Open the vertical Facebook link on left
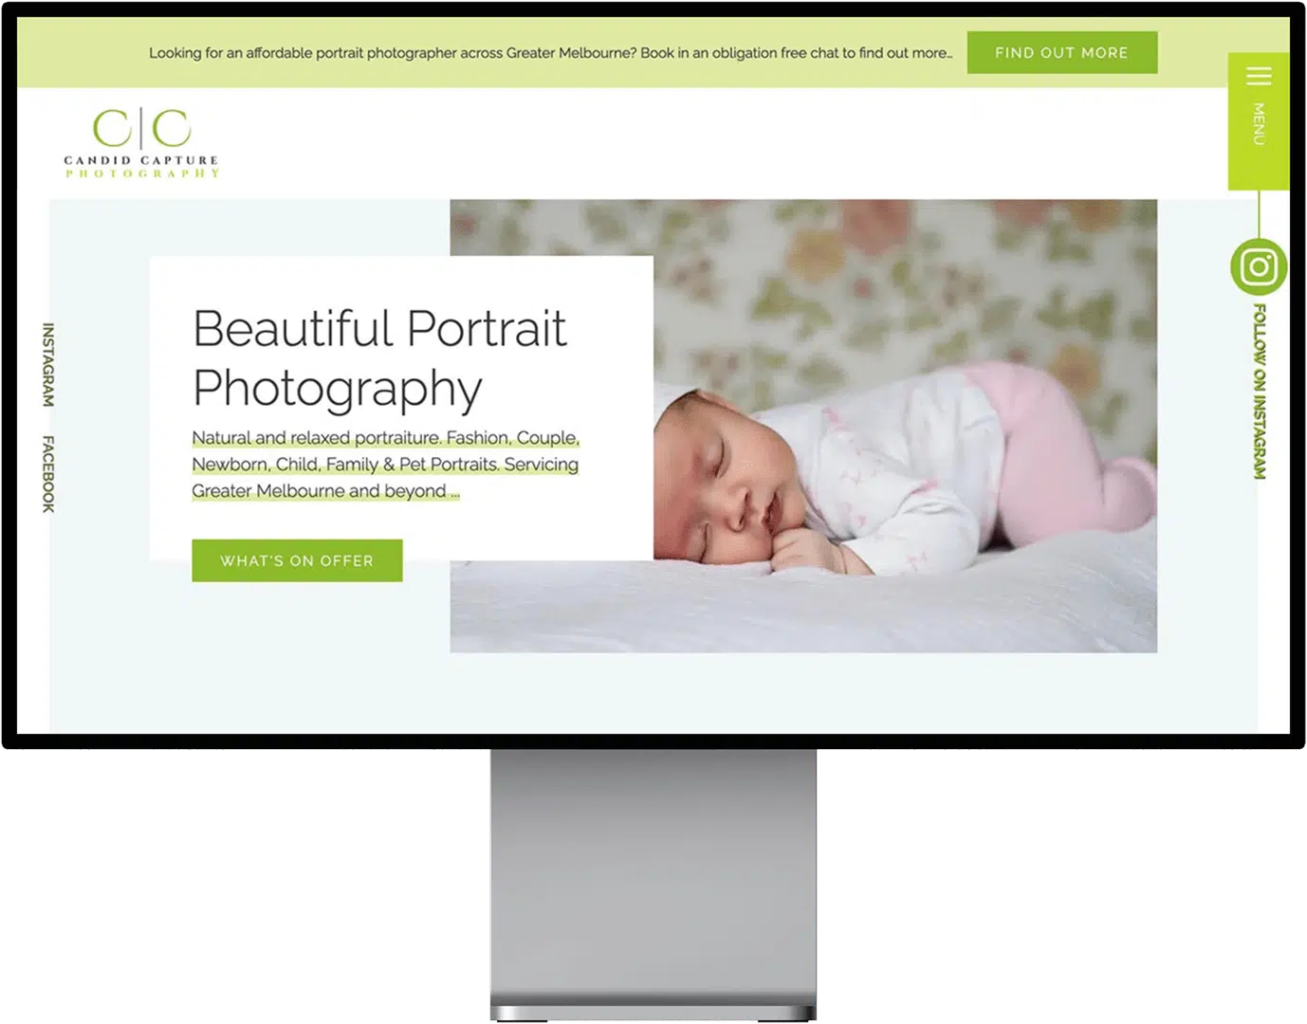Screen dimensions: 1307x1024 (x=48, y=474)
